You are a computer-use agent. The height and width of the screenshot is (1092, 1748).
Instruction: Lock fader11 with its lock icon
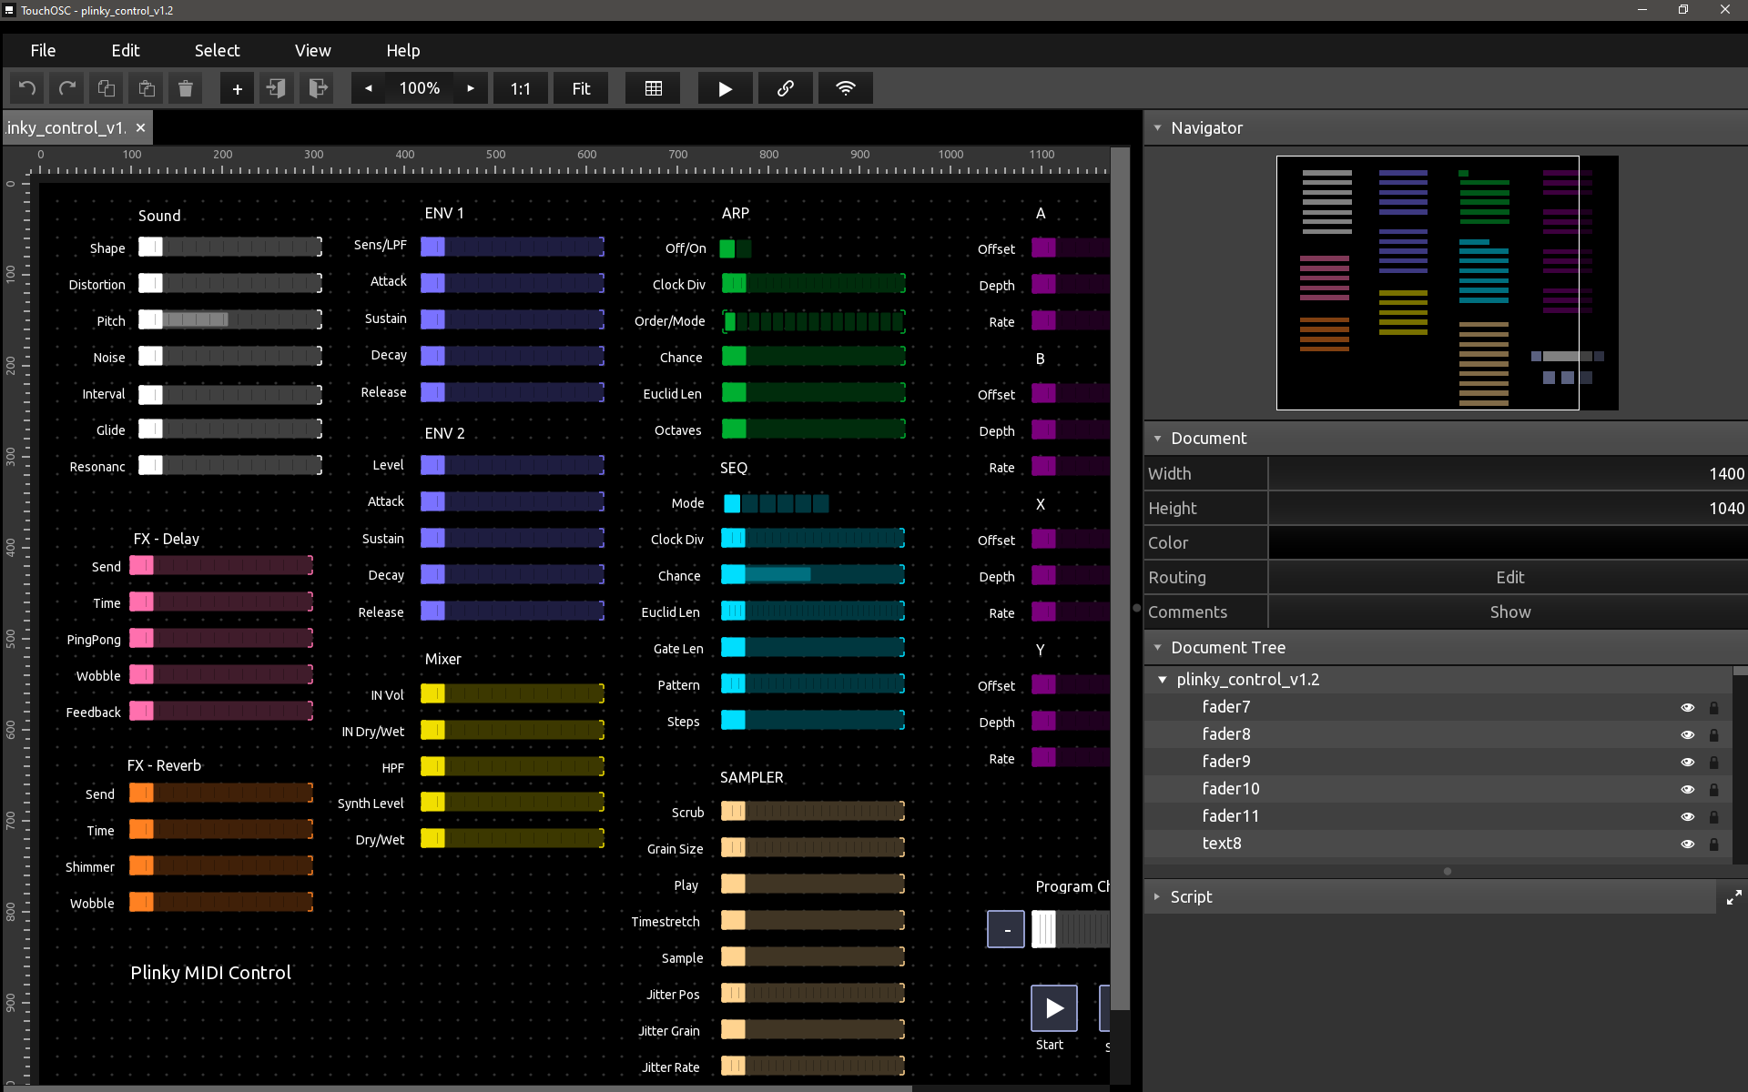tap(1713, 816)
